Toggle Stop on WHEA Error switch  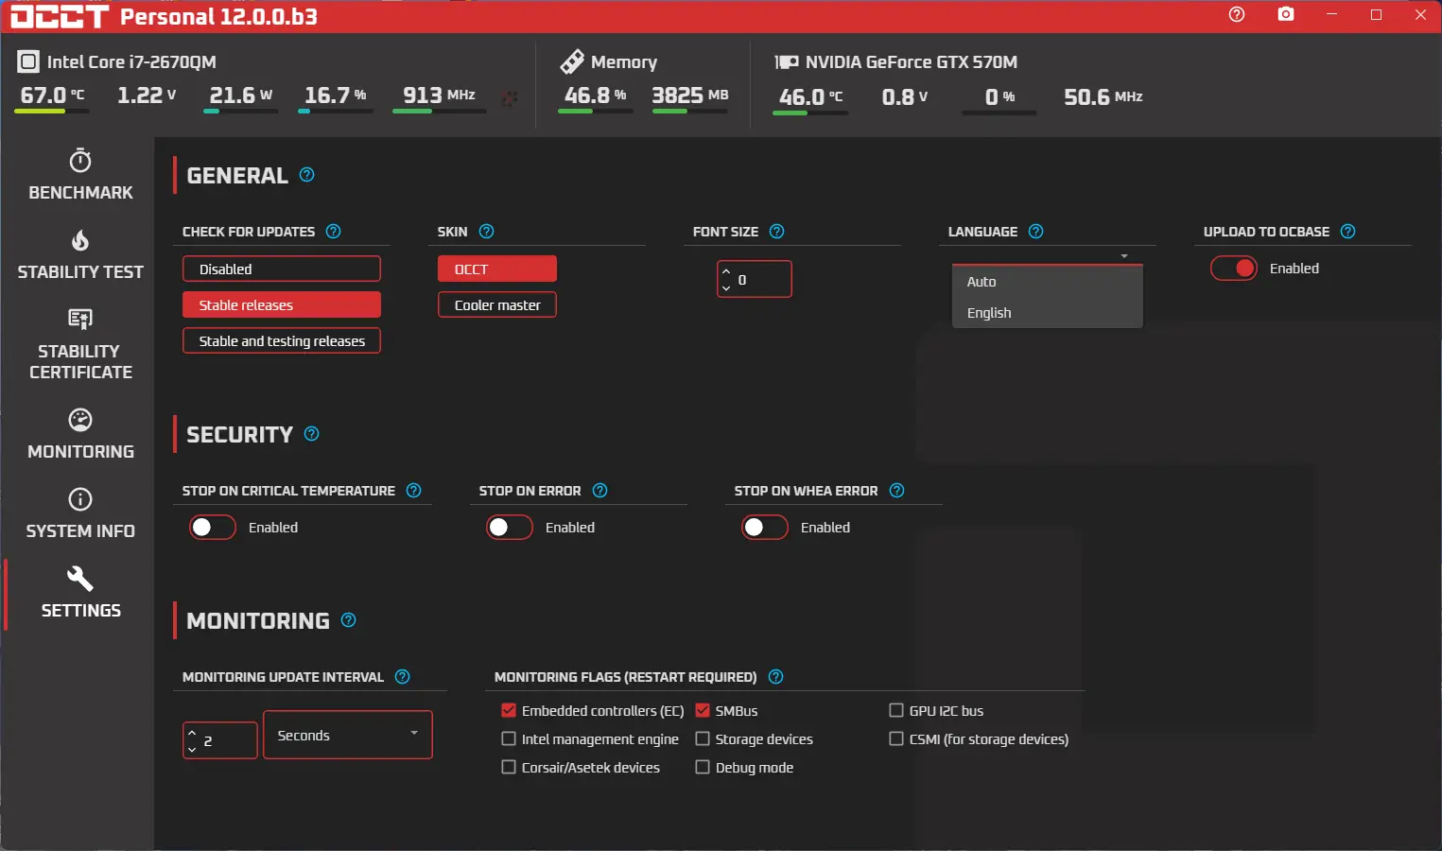[765, 528]
